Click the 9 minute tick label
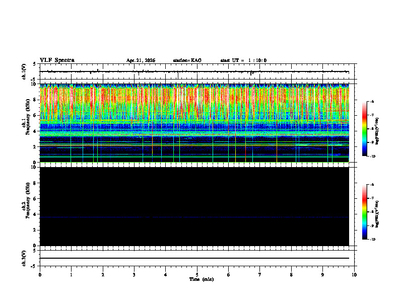The image size is (399, 308). pos(322,275)
